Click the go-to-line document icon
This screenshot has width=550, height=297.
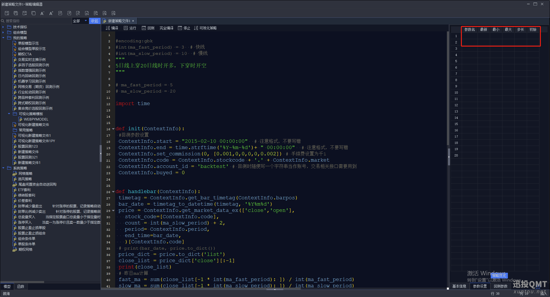96,13
